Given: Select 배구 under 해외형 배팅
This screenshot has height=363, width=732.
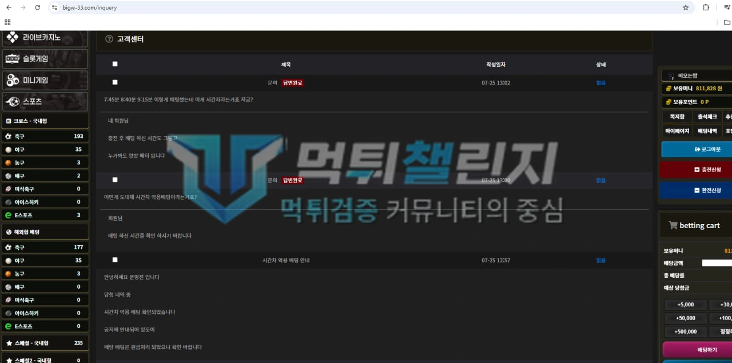Looking at the screenshot, I should tap(45, 286).
